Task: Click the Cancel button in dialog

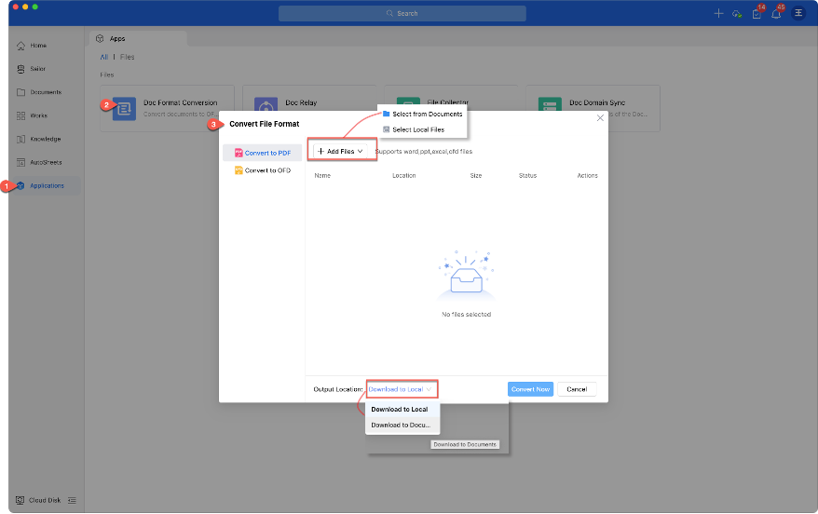Action: pos(577,389)
